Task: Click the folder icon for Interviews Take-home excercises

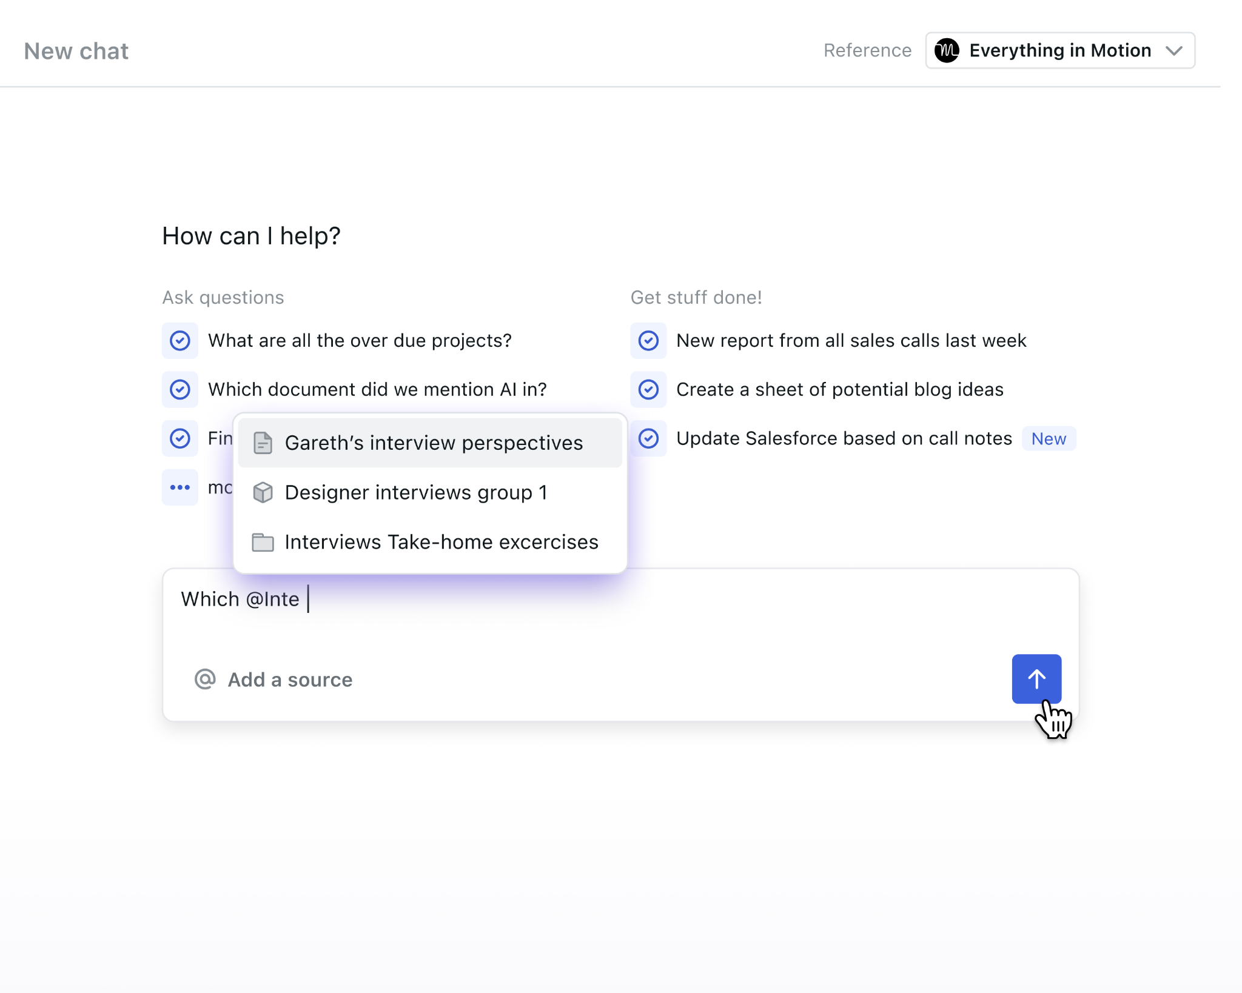Action: [263, 542]
